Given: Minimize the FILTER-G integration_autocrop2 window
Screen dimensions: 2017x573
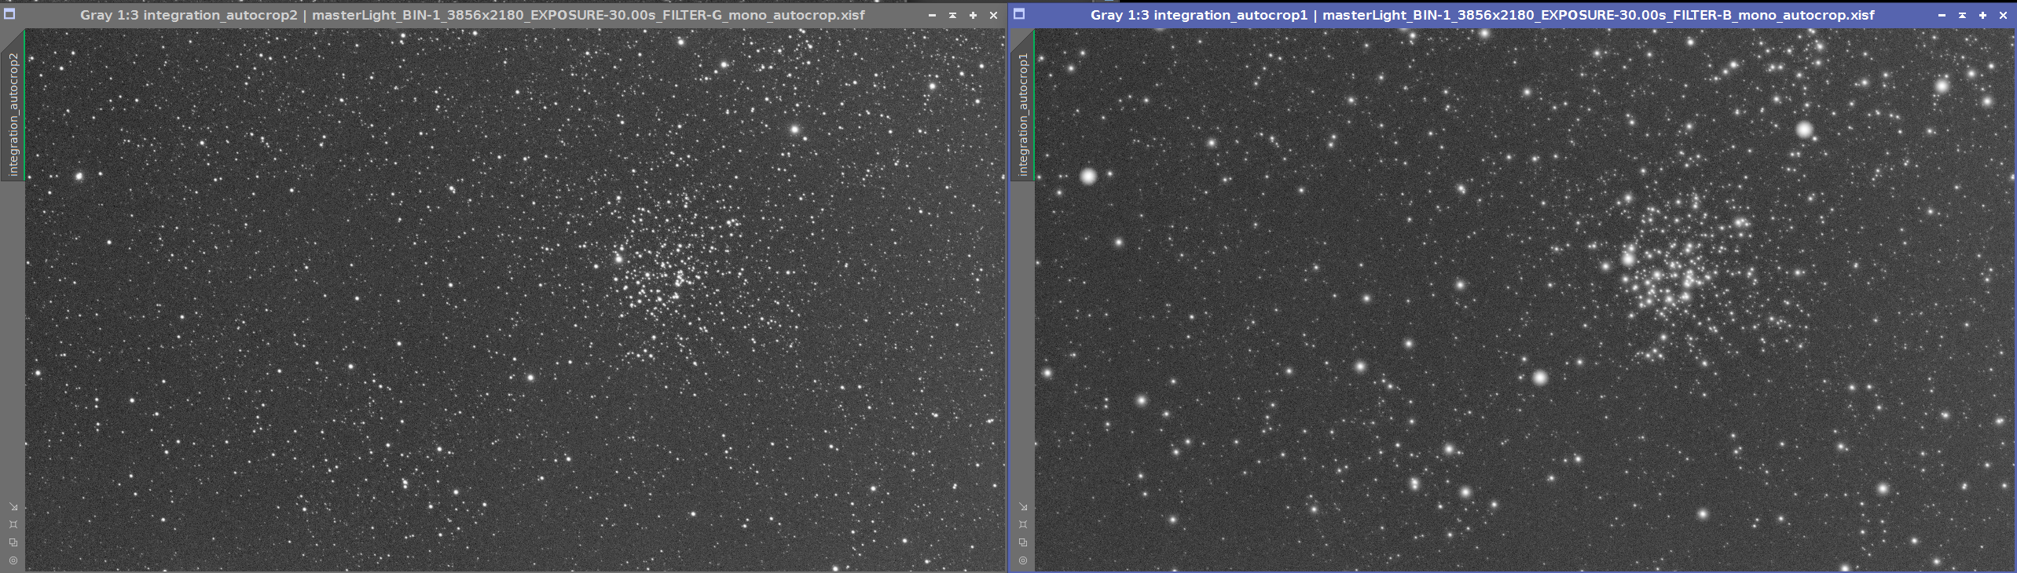Looking at the screenshot, I should click(932, 15).
